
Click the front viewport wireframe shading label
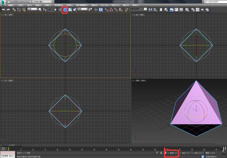142,15
